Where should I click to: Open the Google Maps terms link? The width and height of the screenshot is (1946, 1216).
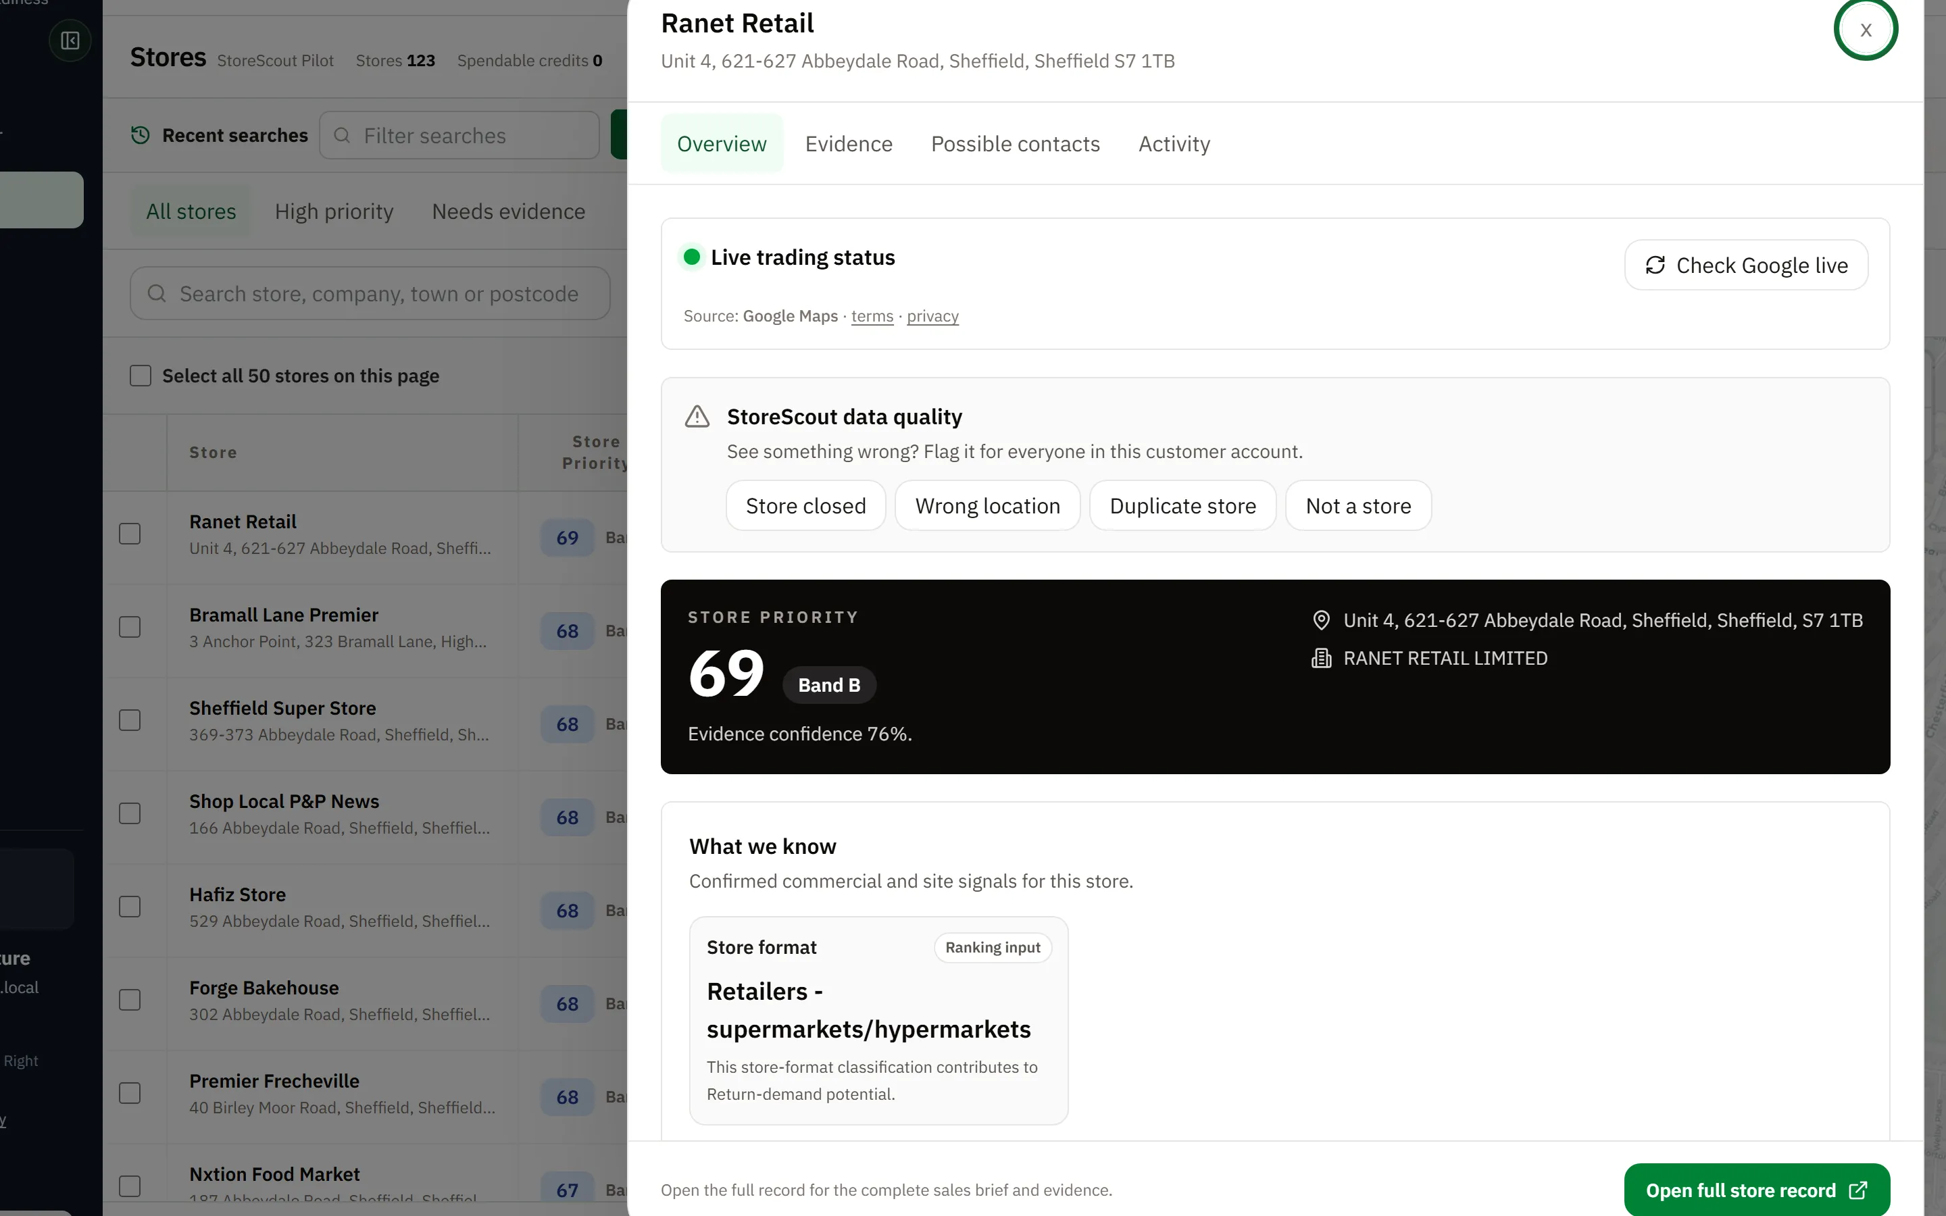point(872,316)
